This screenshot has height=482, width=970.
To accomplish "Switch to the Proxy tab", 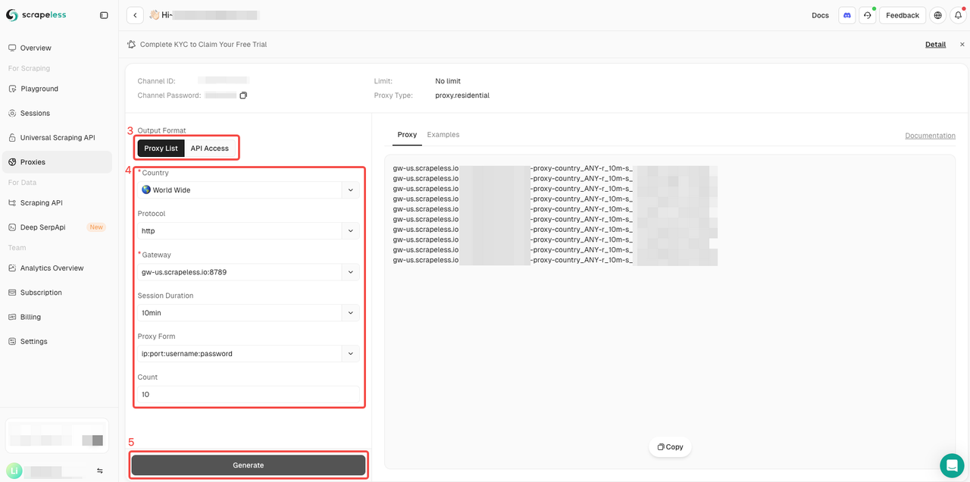I will pyautogui.click(x=407, y=134).
